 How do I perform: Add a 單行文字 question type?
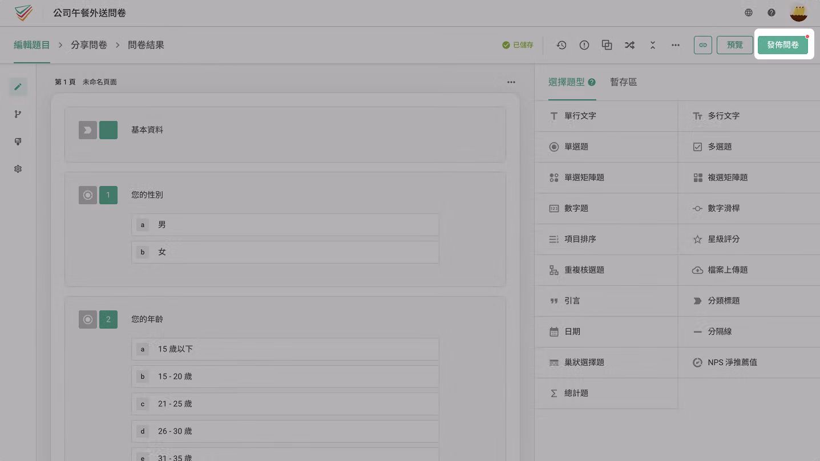coord(606,116)
